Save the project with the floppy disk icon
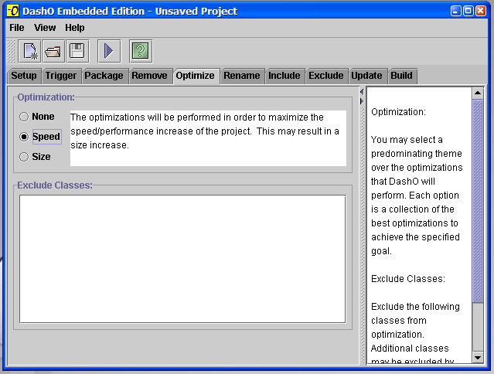This screenshot has height=374, width=494. point(77,51)
